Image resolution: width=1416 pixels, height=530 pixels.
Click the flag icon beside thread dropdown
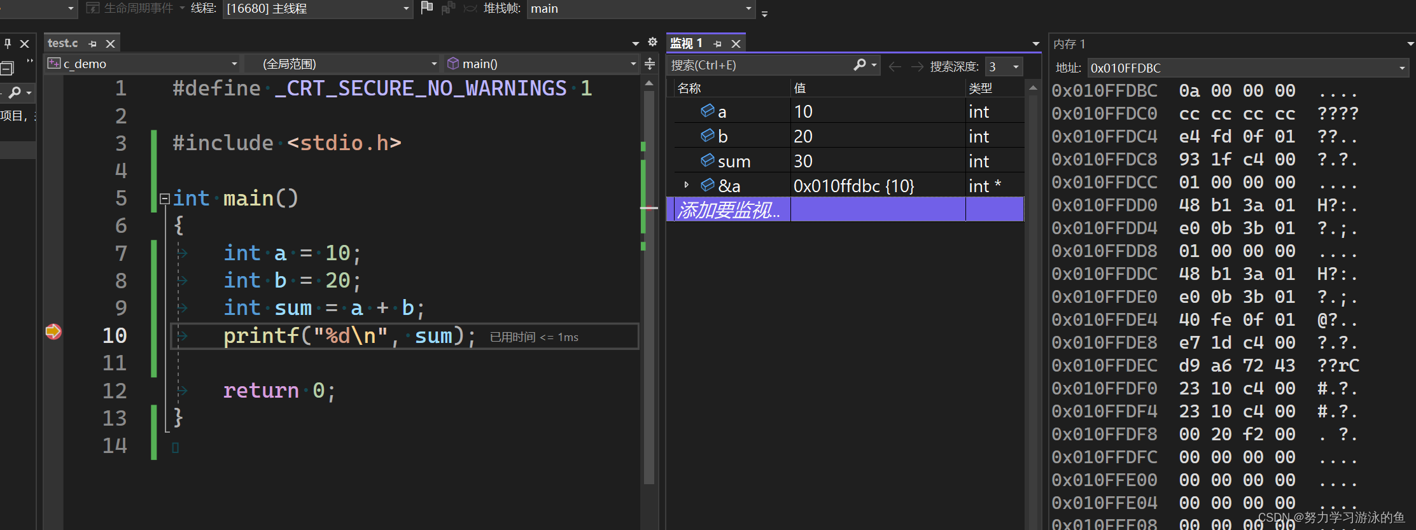pyautogui.click(x=427, y=8)
